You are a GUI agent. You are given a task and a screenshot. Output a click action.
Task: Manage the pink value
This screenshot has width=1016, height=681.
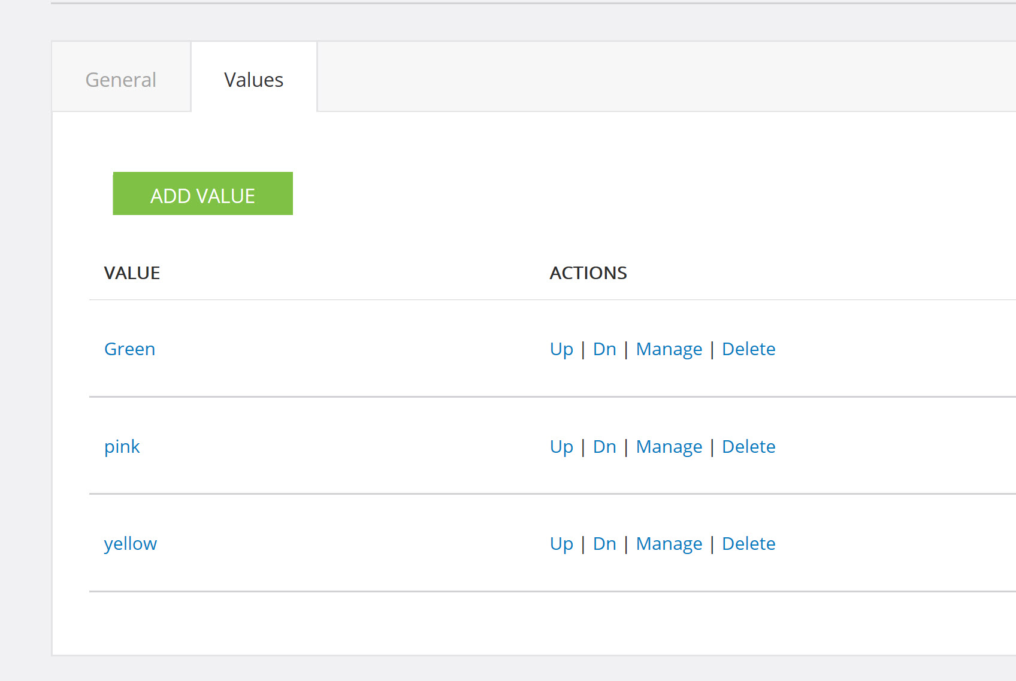pyautogui.click(x=669, y=447)
